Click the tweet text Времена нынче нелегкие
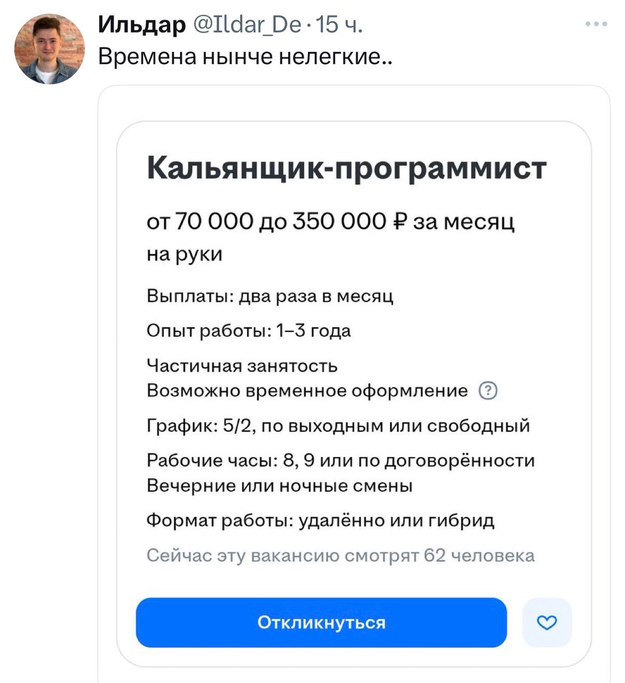 click(x=245, y=56)
